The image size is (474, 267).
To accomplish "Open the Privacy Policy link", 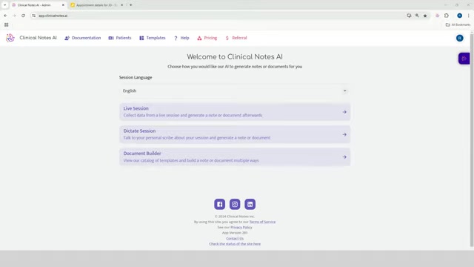I will tap(241, 228).
